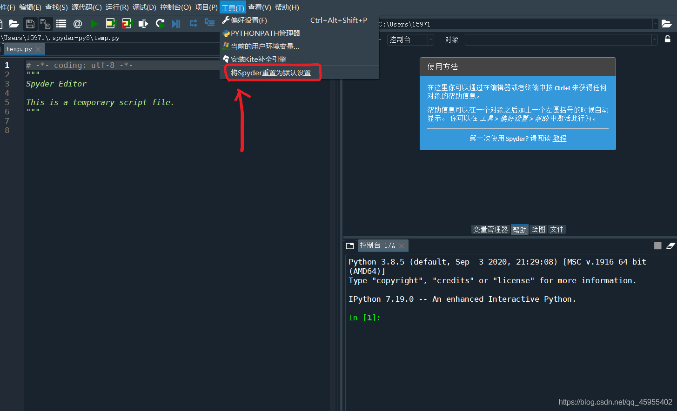
Task: Toggle the Save toolbar button state
Action: click(x=30, y=24)
